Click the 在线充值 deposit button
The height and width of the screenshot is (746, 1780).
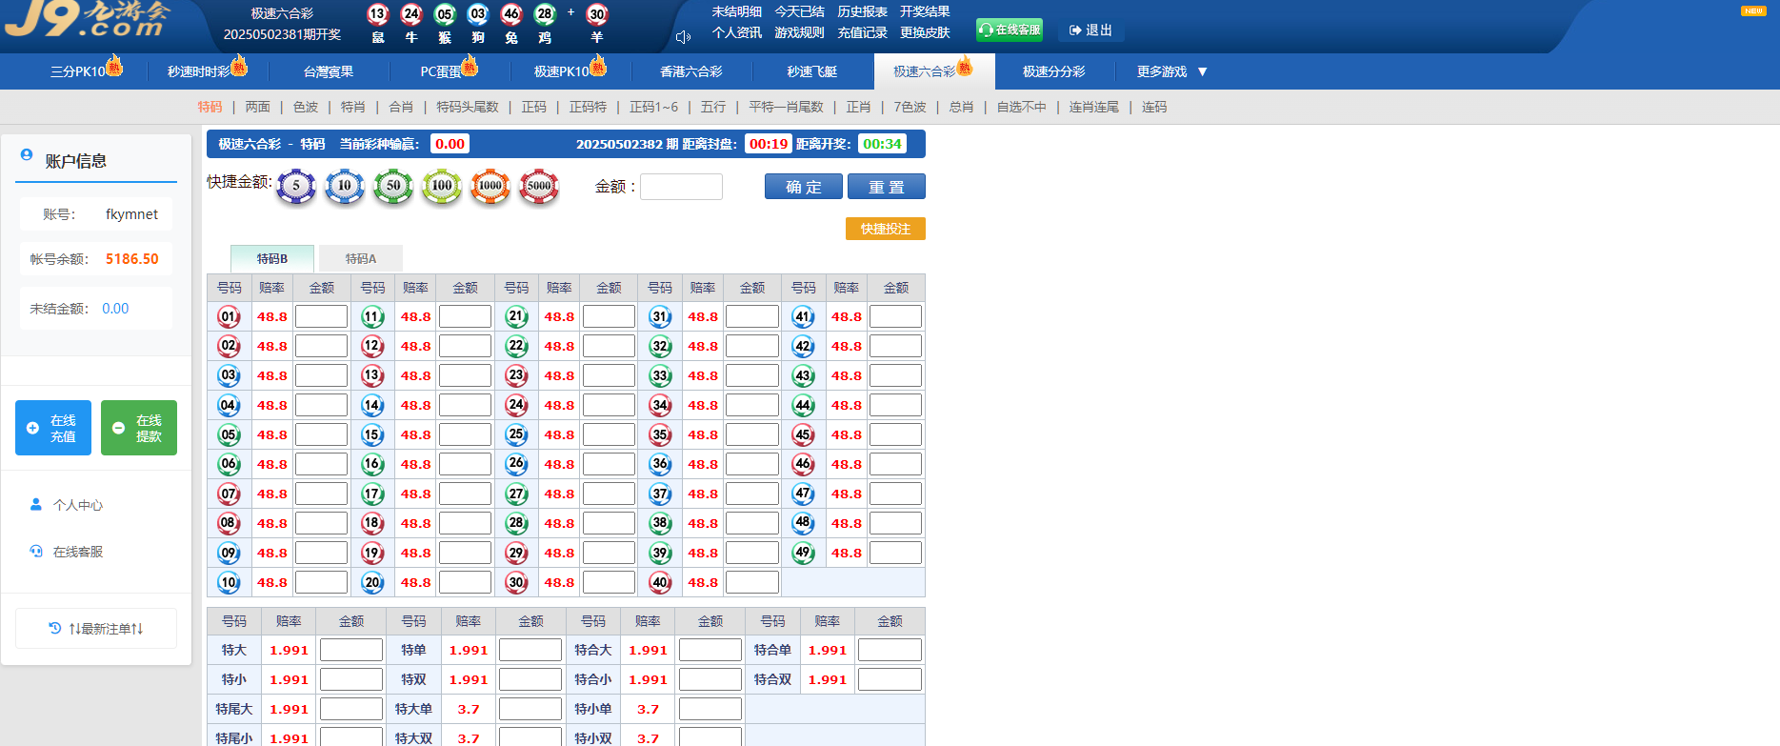point(53,428)
